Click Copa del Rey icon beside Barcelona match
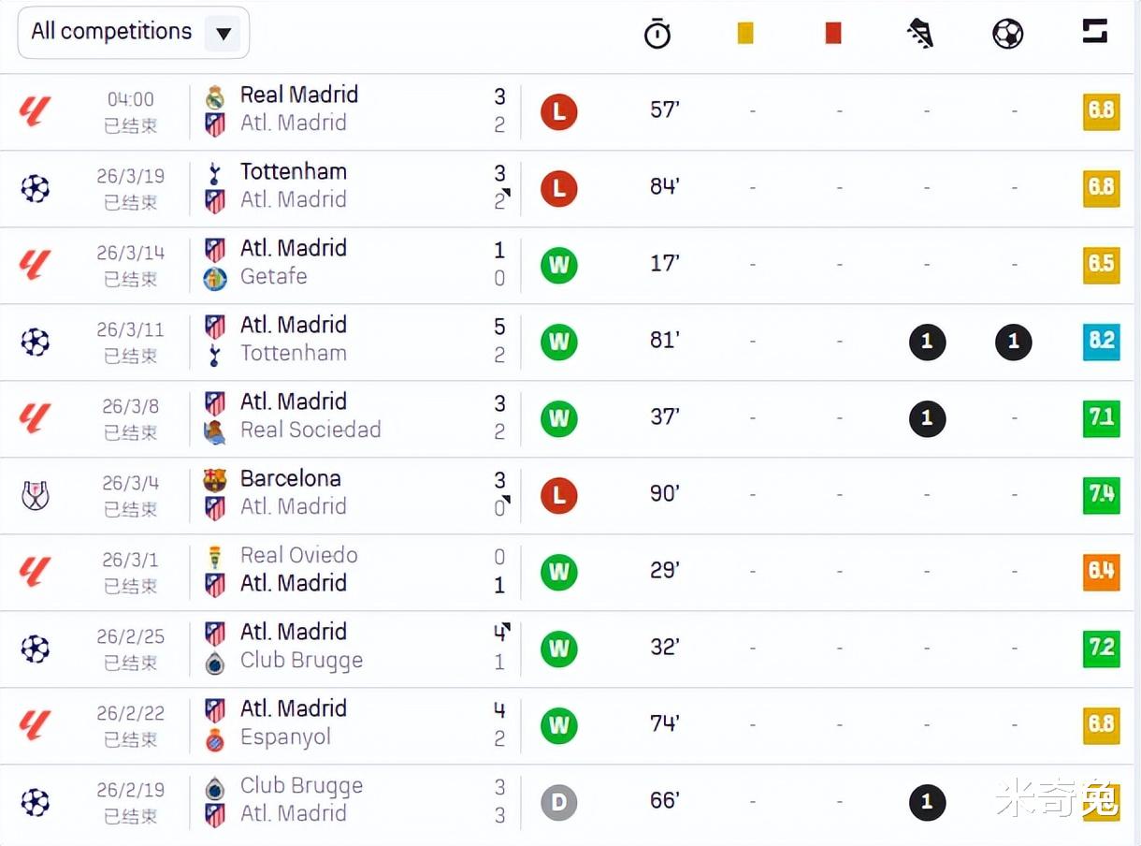 (x=35, y=495)
